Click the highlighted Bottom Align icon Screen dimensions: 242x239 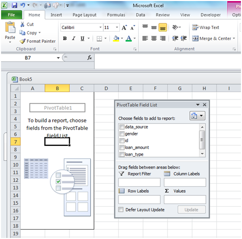tap(163, 28)
